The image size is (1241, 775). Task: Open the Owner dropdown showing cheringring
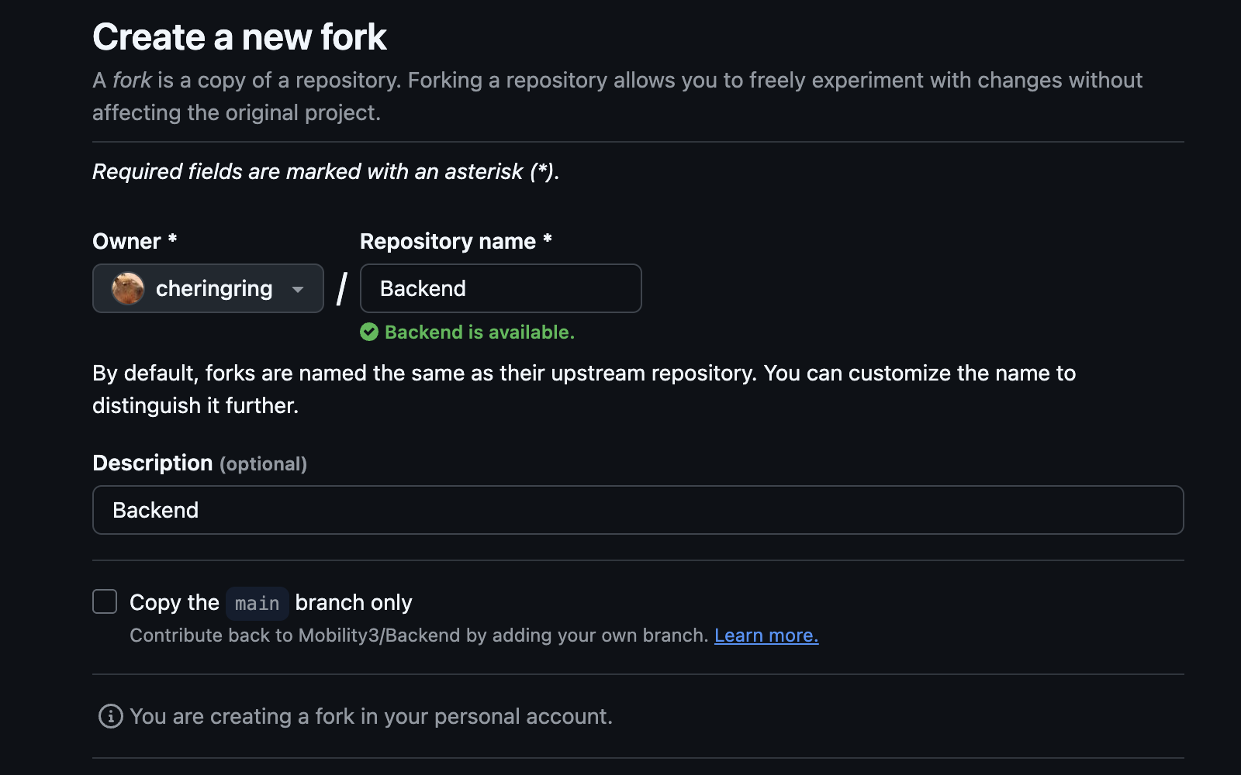208,288
